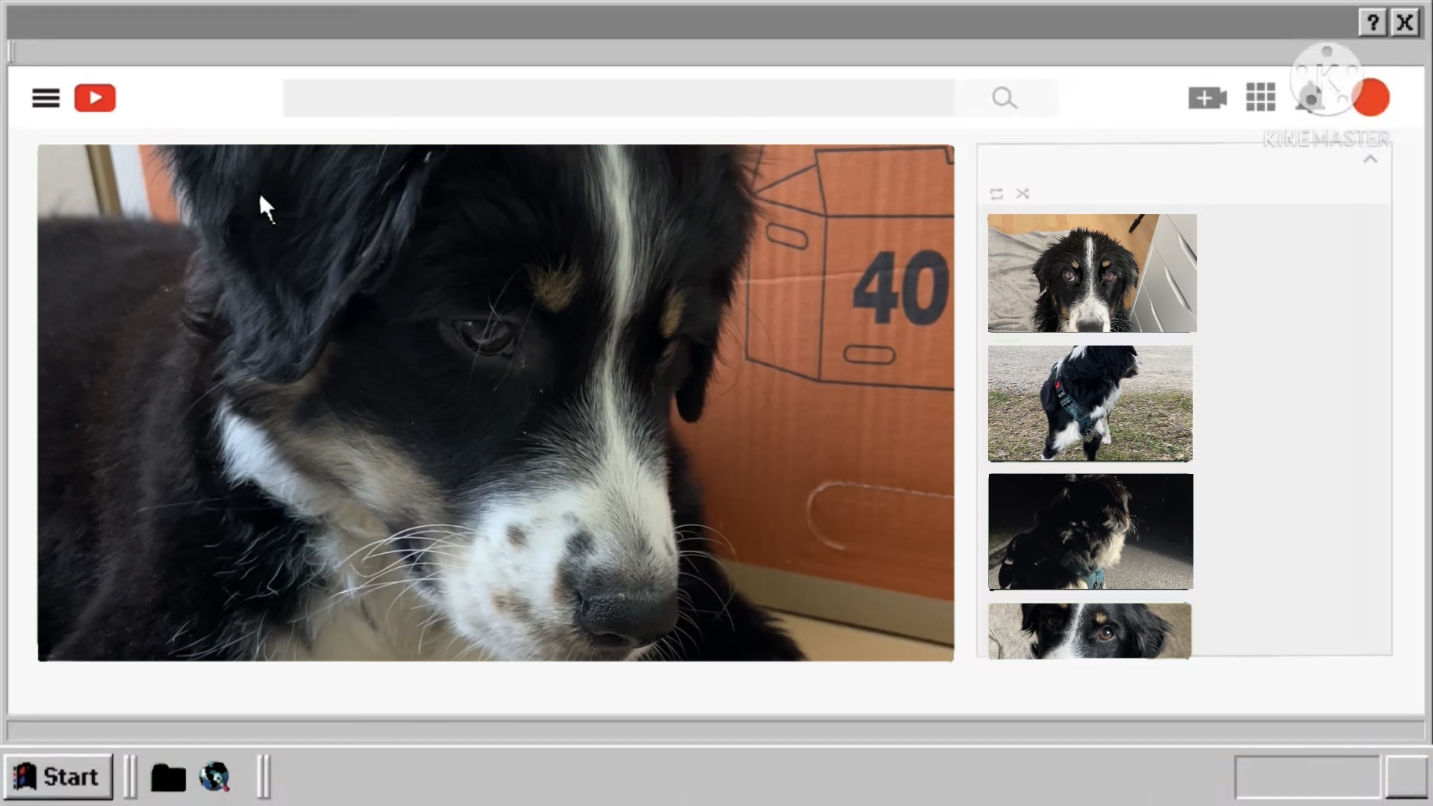The width and height of the screenshot is (1433, 806).
Task: Open the Start menu
Action: click(x=58, y=777)
